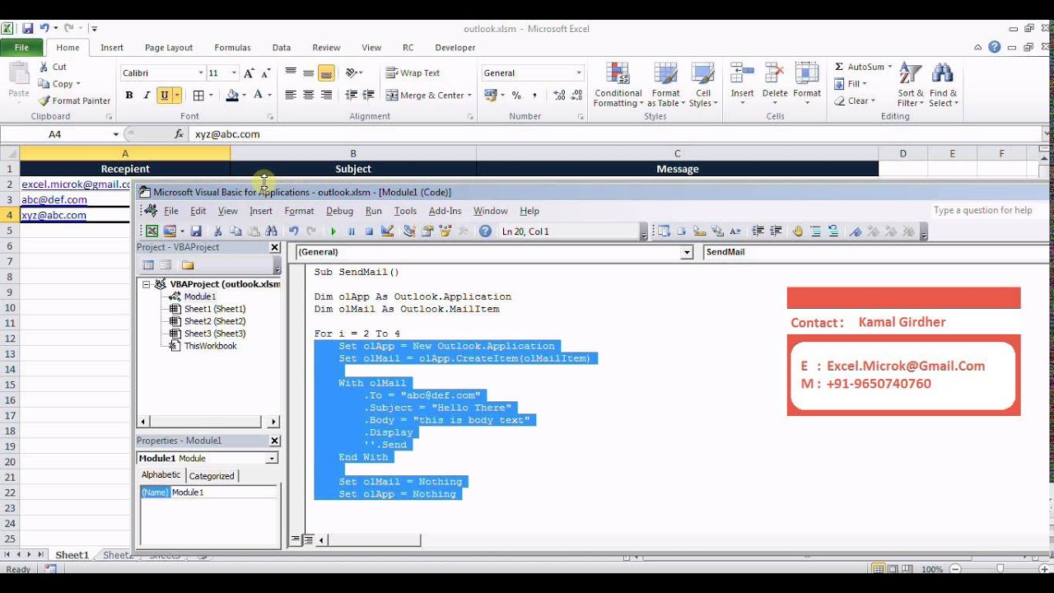Click the zoom slider in Excel status bar
Screen dimensions: 1054x593
tap(1000, 569)
